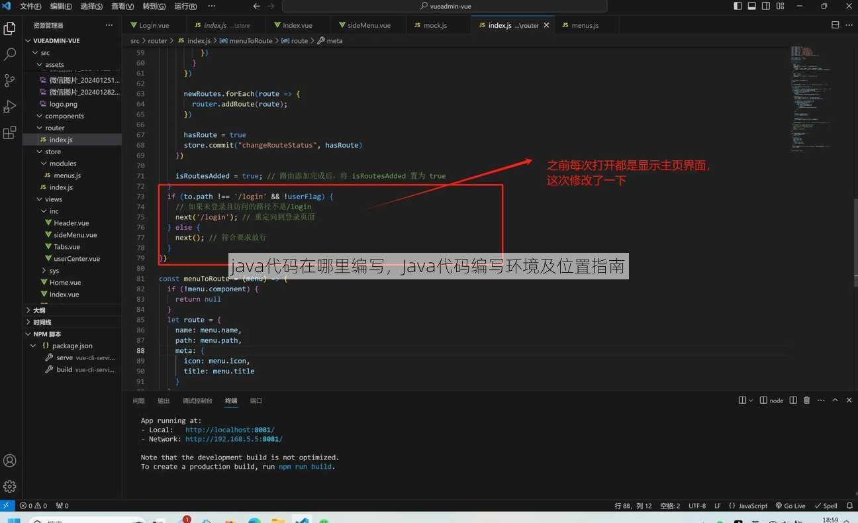Switch to the menus.js editor tab
858x523 pixels.
[585, 25]
